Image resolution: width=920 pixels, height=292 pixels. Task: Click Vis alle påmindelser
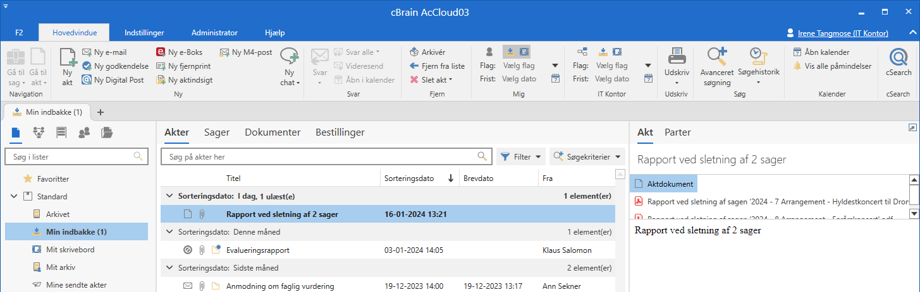832,66
